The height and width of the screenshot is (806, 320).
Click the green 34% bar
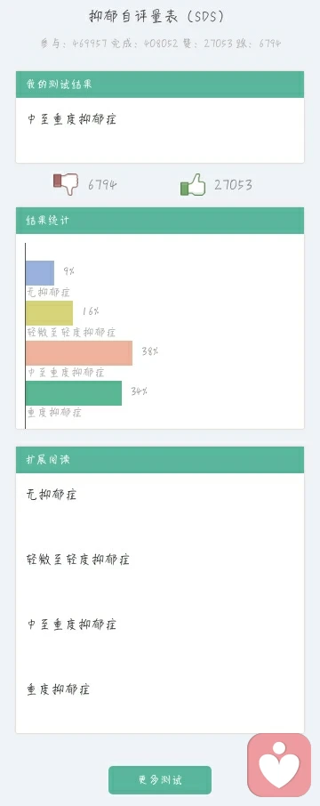coord(74,393)
